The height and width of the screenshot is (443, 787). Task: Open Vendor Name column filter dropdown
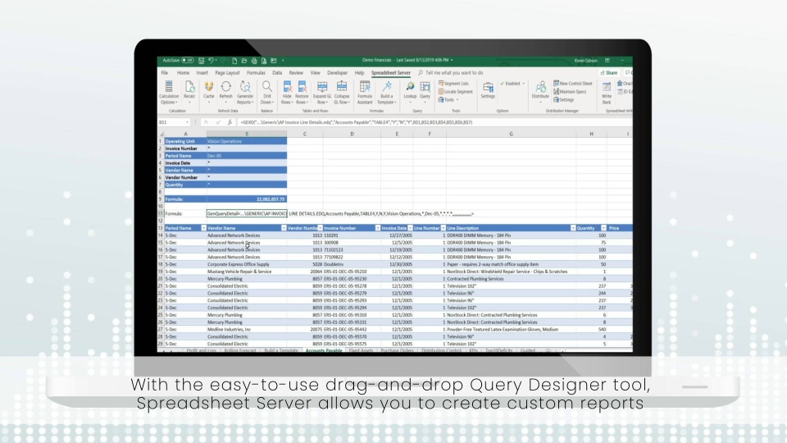284,228
